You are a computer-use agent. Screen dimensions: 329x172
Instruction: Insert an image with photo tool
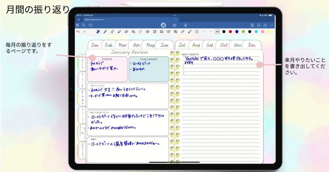pos(162,32)
